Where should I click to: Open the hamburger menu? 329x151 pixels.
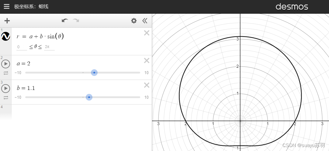coord(7,6)
